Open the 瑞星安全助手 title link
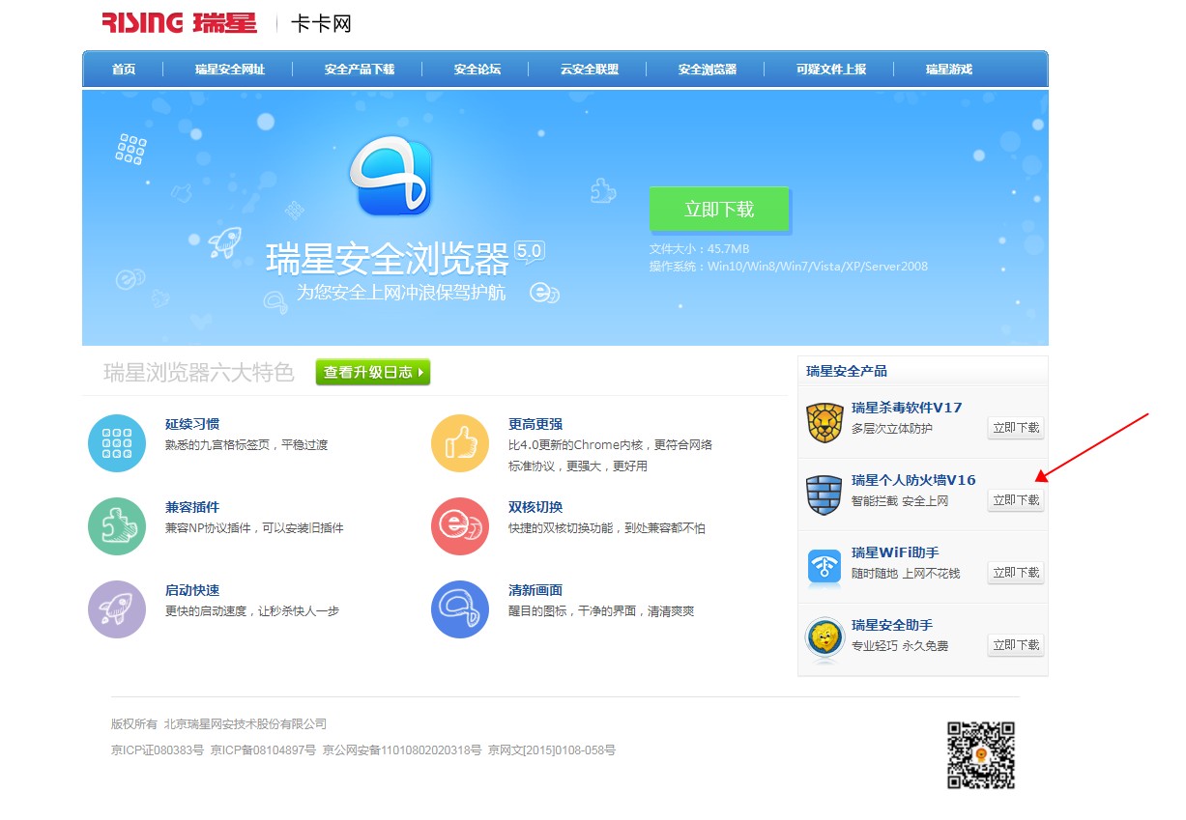This screenshot has width=1186, height=820. click(x=892, y=625)
